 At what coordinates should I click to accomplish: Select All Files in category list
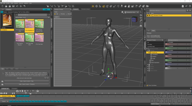(7, 28)
